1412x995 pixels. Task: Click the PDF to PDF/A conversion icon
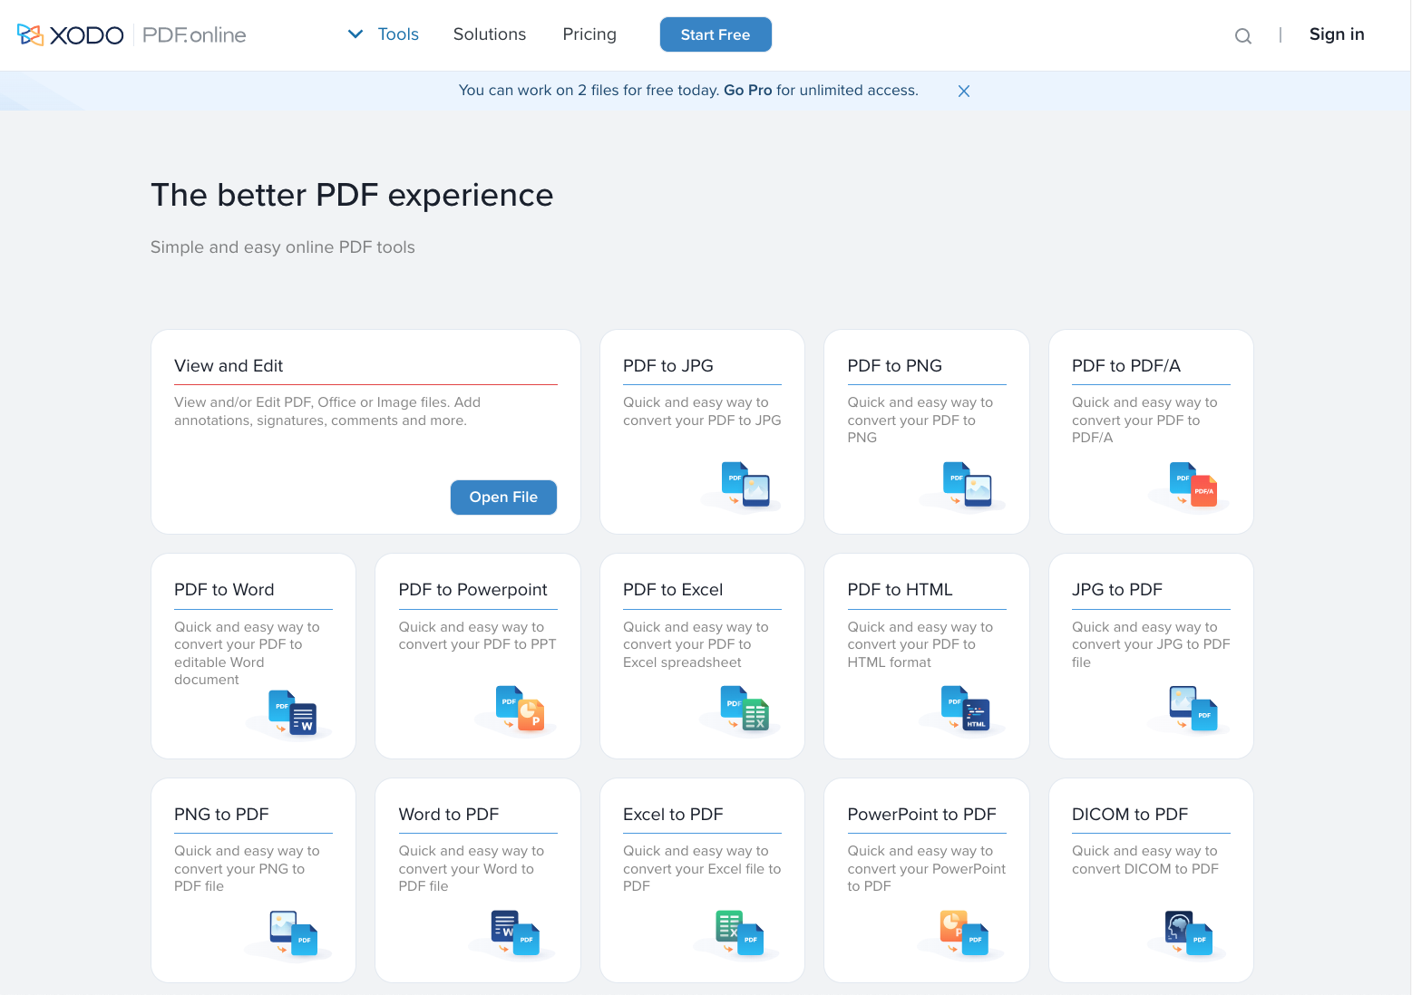1193,485
